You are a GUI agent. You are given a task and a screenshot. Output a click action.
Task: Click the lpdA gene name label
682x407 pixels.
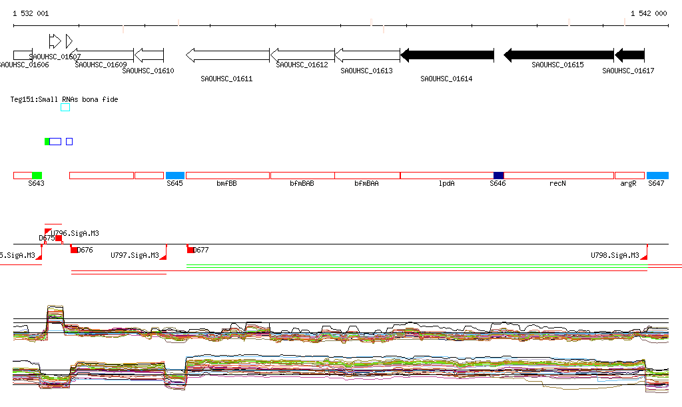(447, 183)
